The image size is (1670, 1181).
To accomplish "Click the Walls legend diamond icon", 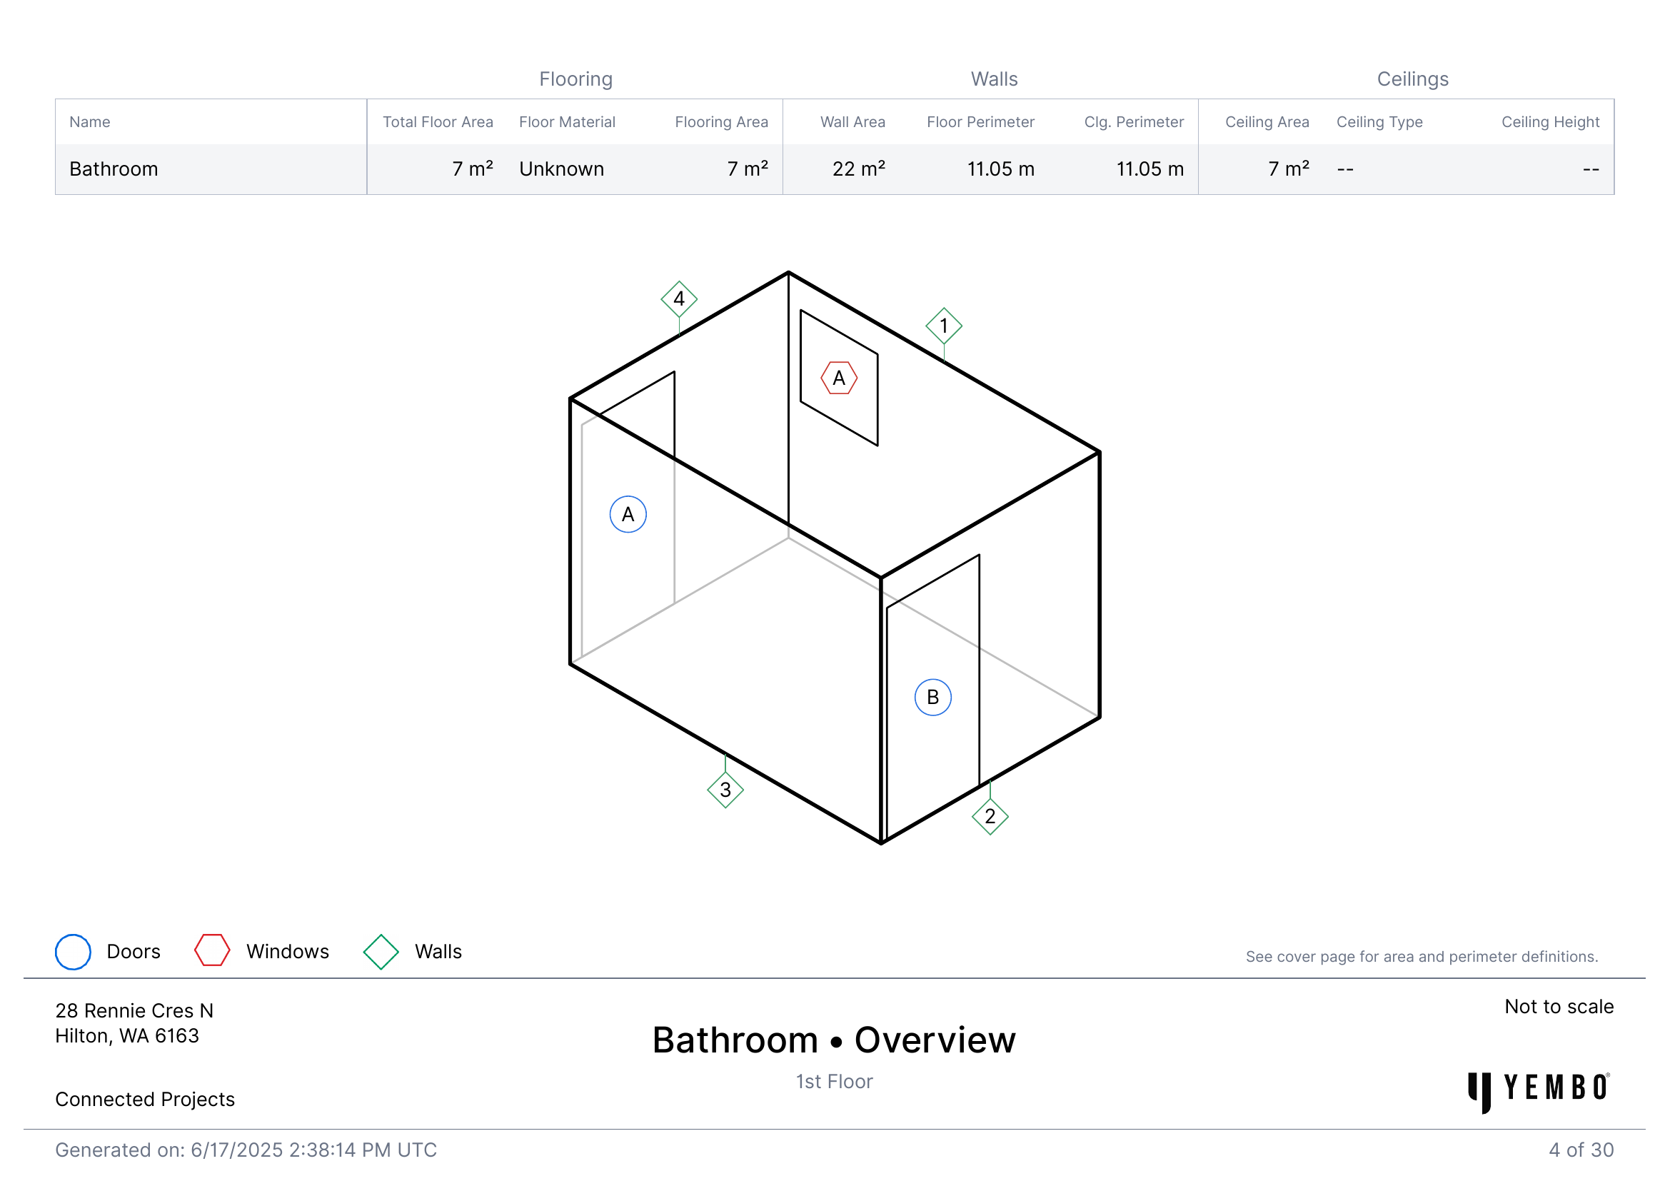I will (381, 952).
